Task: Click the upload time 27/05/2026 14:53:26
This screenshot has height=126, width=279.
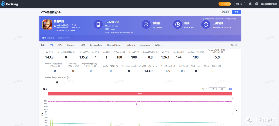Action: (x=222, y=27)
